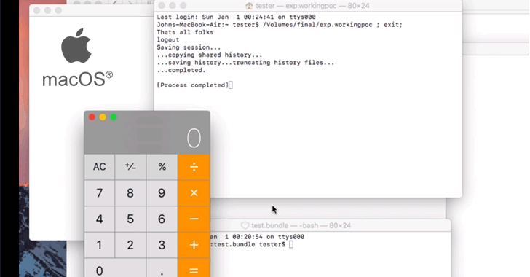The height and width of the screenshot is (277, 530).
Task: Click the 'Last login: Sun Jan 1' line
Action: click(x=236, y=17)
